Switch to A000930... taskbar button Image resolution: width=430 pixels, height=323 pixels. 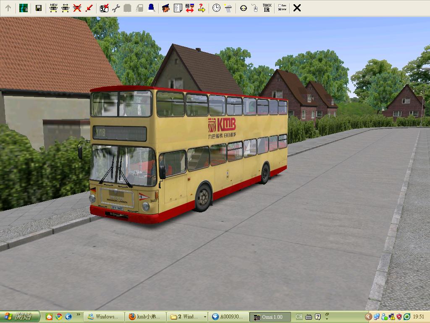click(229, 317)
